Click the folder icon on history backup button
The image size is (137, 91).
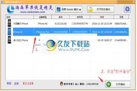(91, 9)
